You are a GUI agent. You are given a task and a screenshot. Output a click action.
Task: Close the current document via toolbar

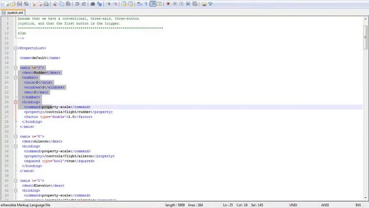tap(33, 4)
